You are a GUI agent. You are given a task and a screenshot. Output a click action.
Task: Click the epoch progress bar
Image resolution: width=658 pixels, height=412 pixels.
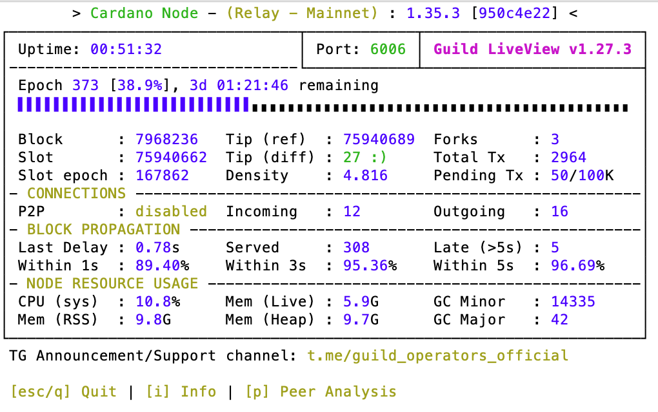click(323, 105)
